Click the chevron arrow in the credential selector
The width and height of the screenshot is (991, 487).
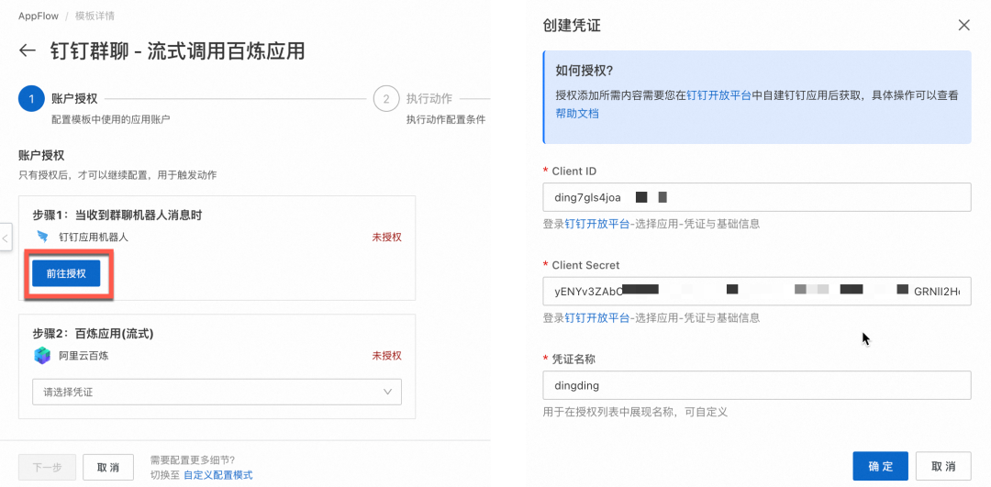(387, 392)
